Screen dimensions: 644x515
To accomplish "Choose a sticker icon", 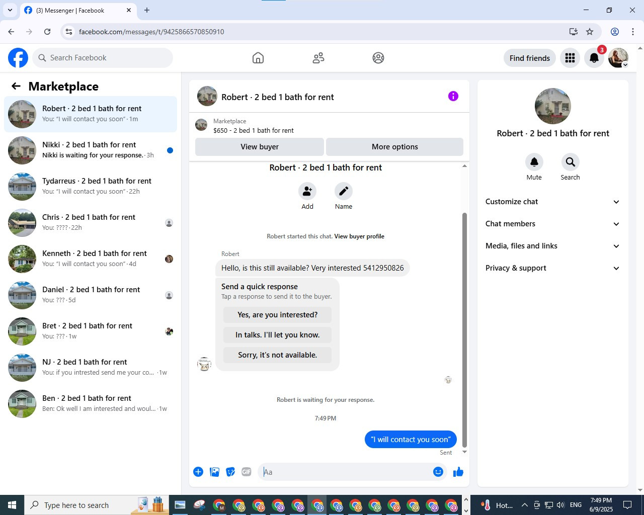I will (x=230, y=472).
